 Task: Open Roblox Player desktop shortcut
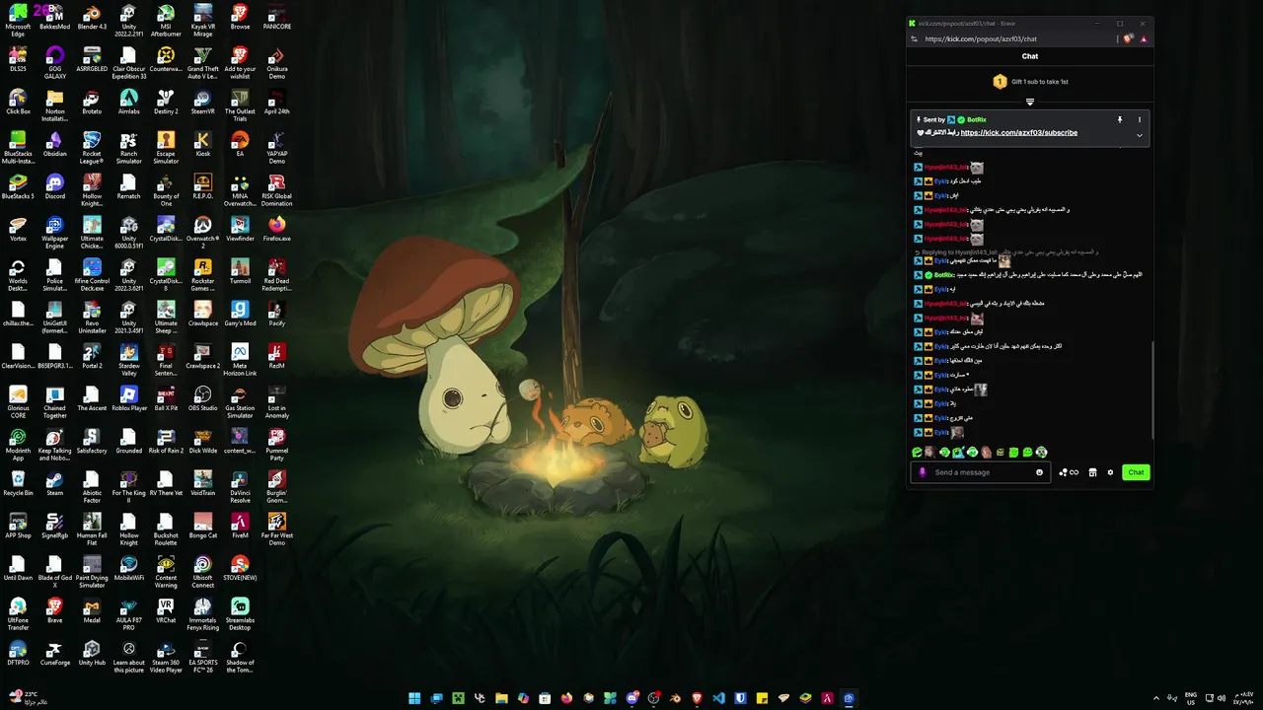[128, 397]
